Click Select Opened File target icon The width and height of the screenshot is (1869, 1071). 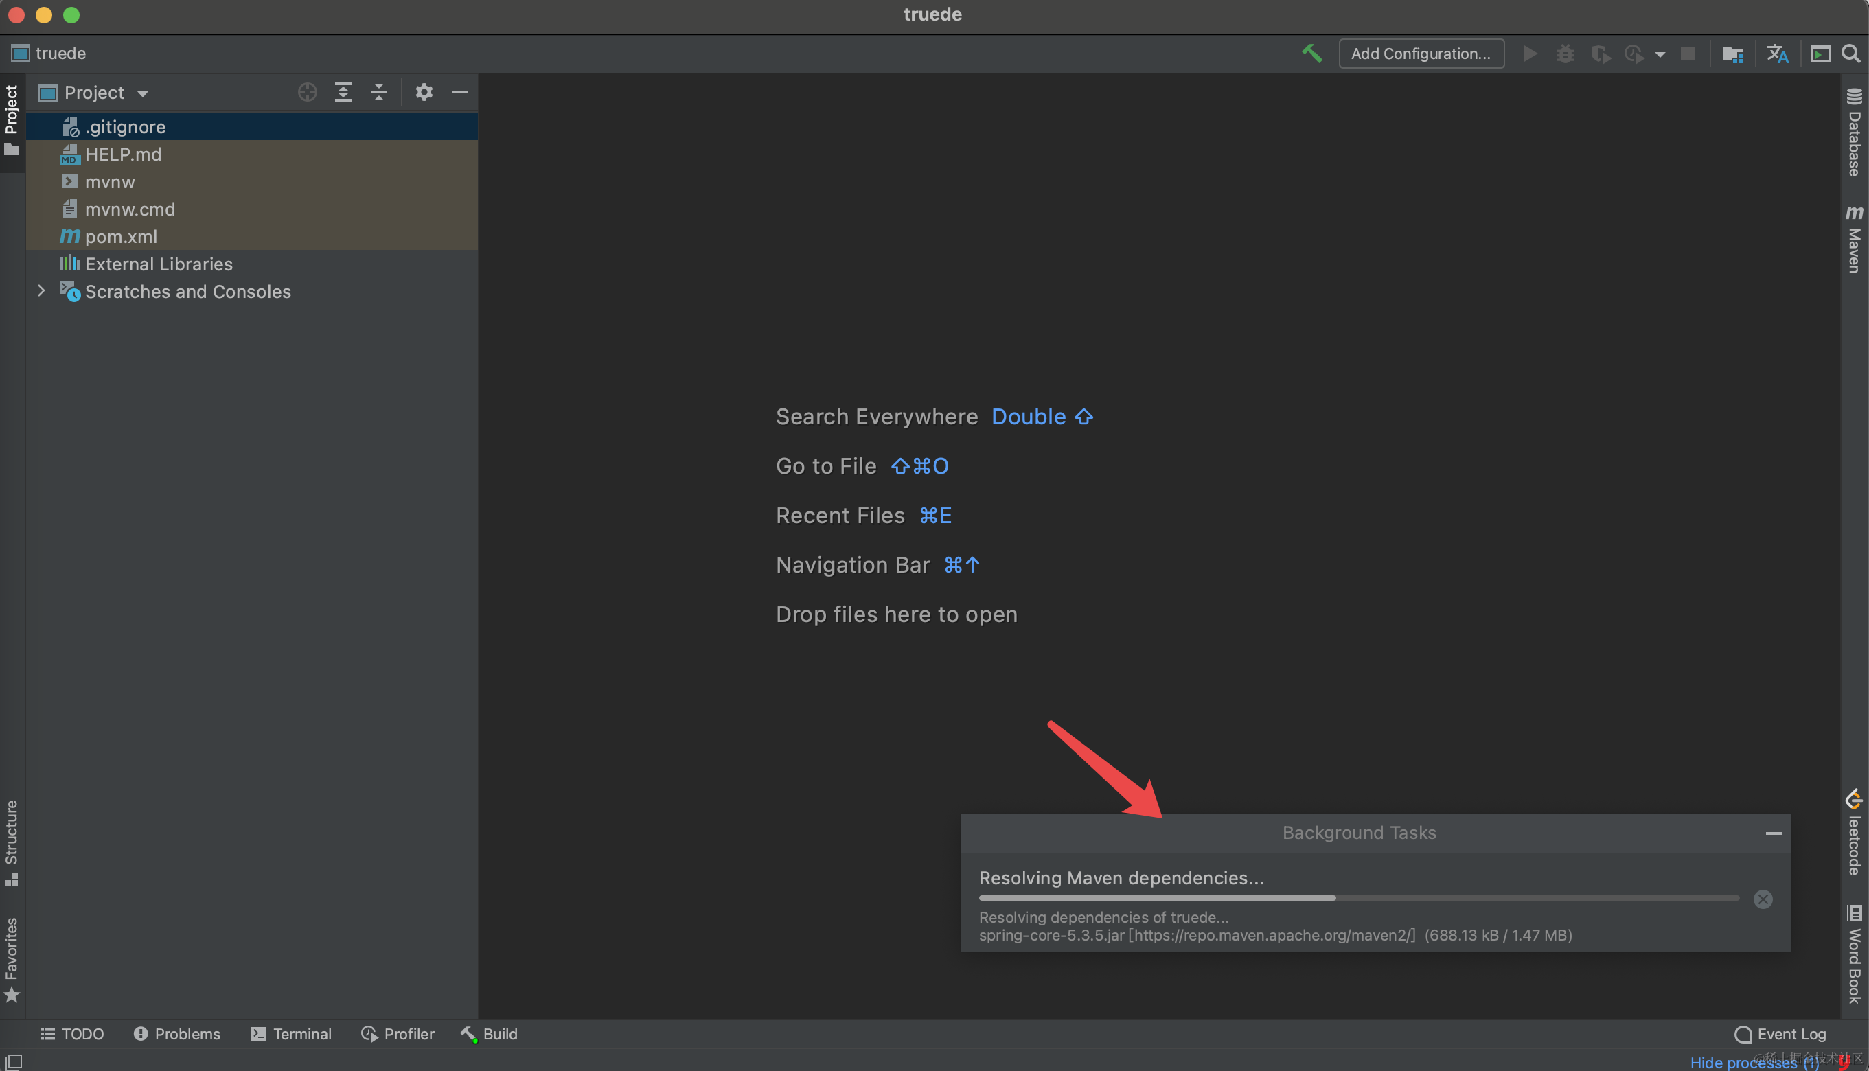coord(308,93)
